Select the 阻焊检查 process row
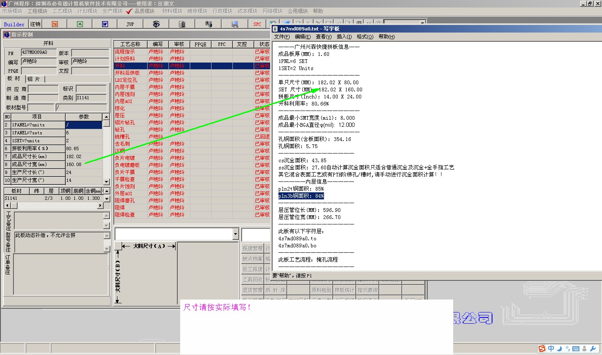The height and width of the screenshot is (355, 602). [x=191, y=215]
